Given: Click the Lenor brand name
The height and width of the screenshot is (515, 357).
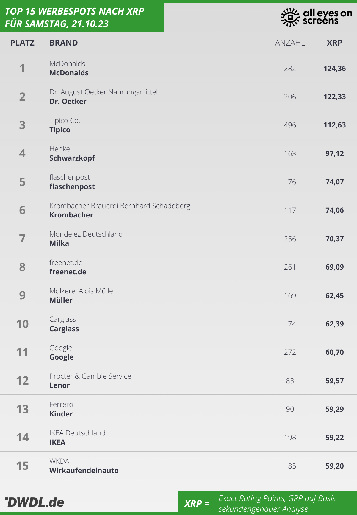Looking at the screenshot, I should pyautogui.click(x=59, y=385).
